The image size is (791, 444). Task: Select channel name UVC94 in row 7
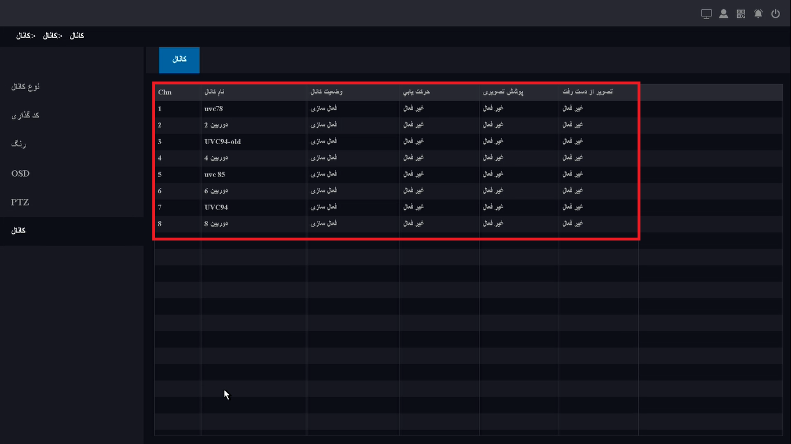click(x=215, y=207)
